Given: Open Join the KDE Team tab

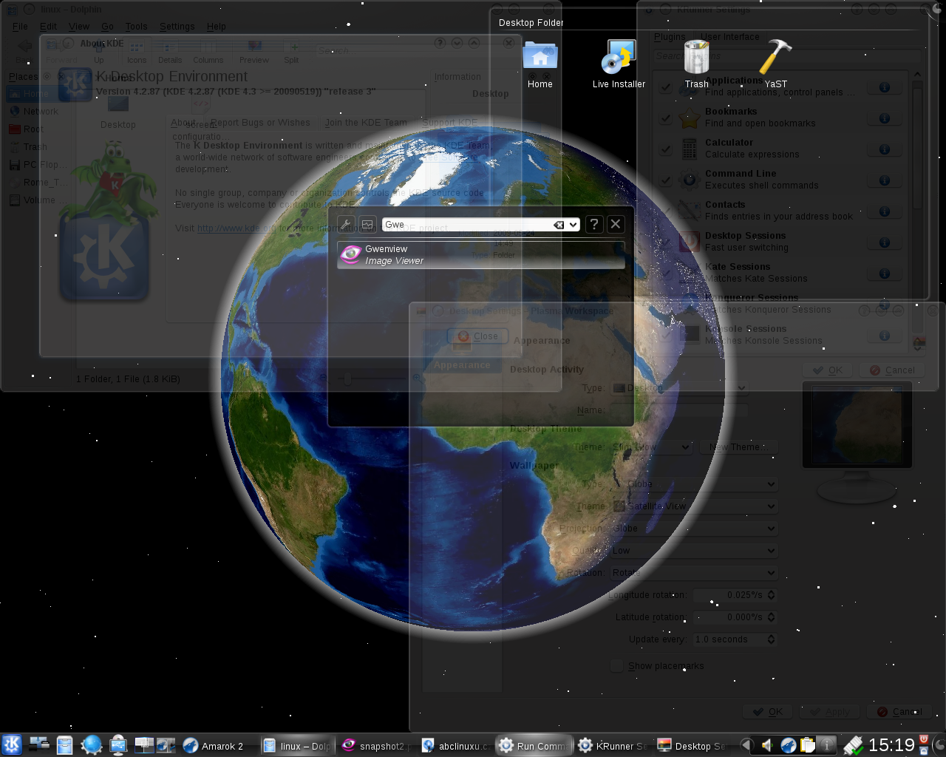Looking at the screenshot, I should pyautogui.click(x=366, y=123).
